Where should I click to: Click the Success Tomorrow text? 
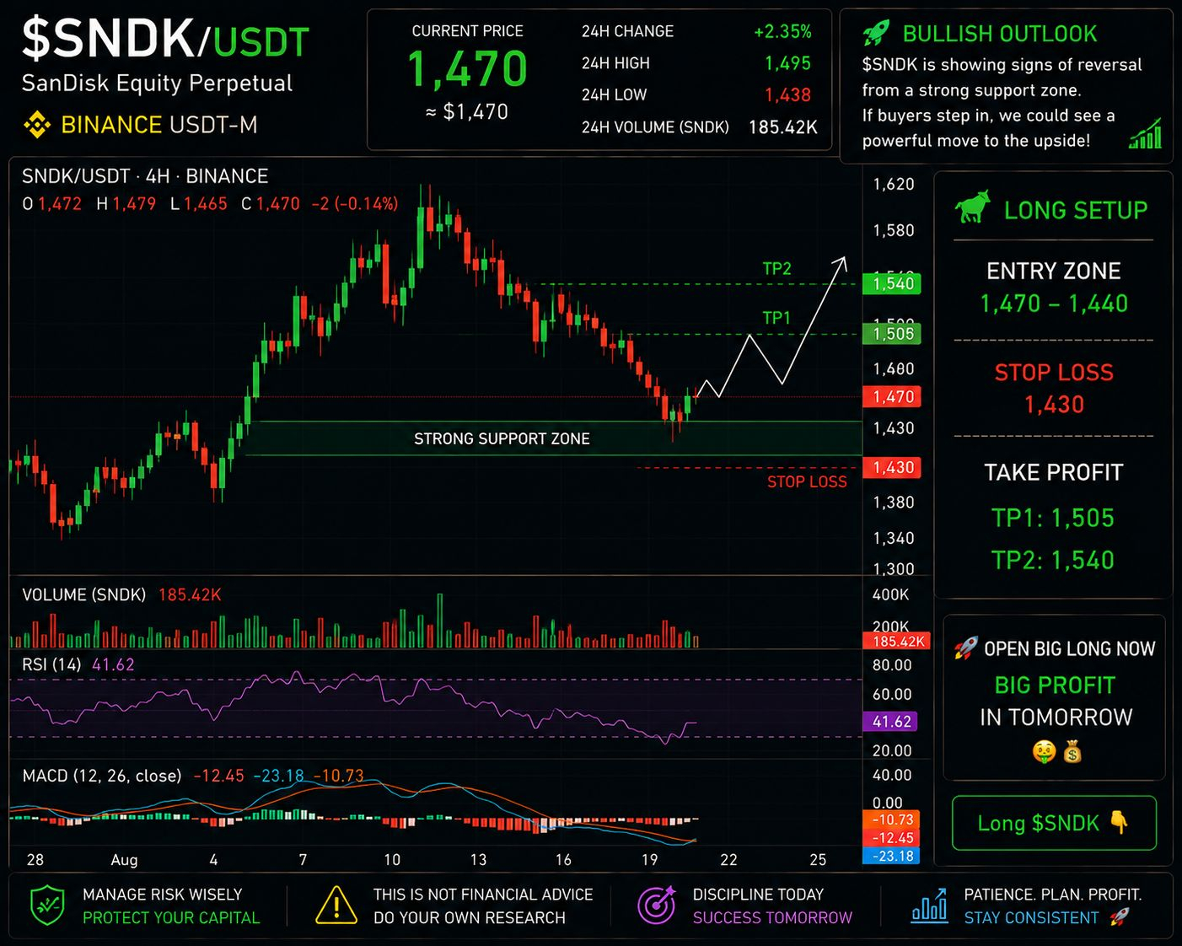(772, 918)
